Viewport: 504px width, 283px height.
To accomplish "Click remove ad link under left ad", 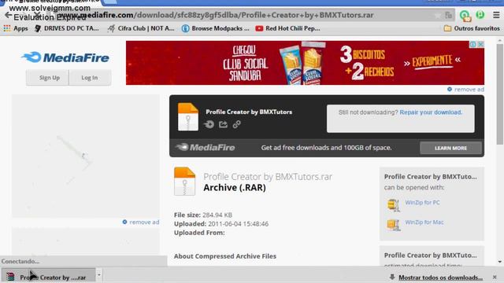I will [x=141, y=222].
